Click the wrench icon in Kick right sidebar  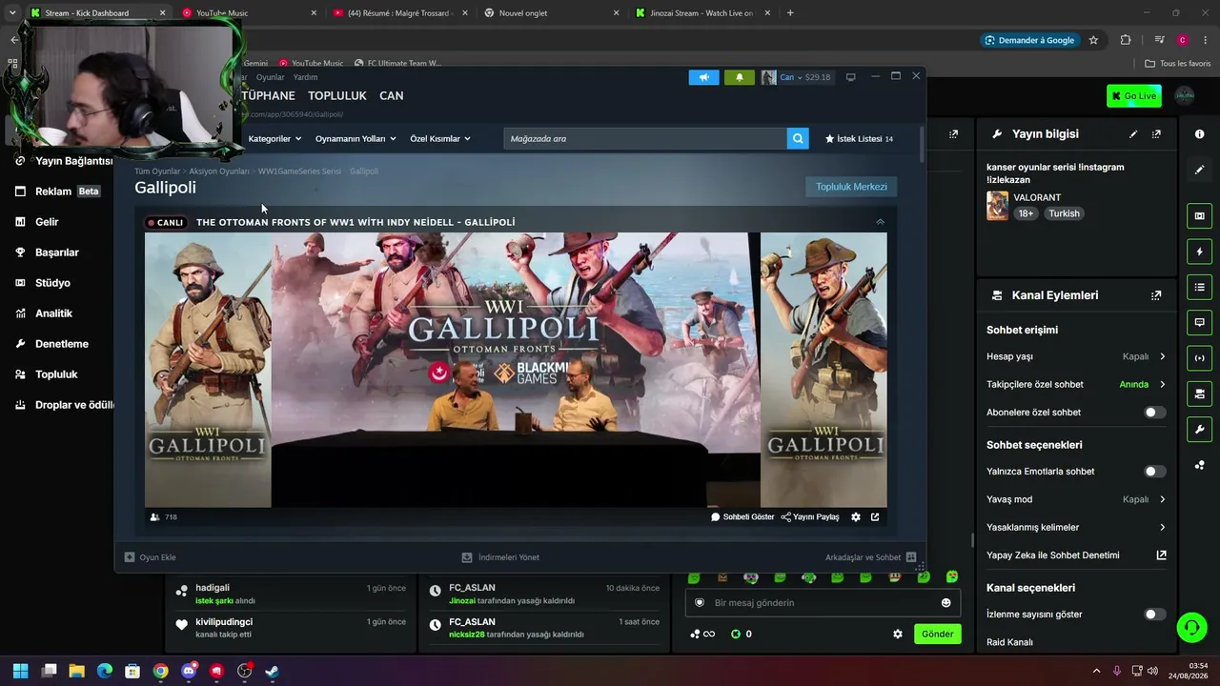[x=1200, y=429]
